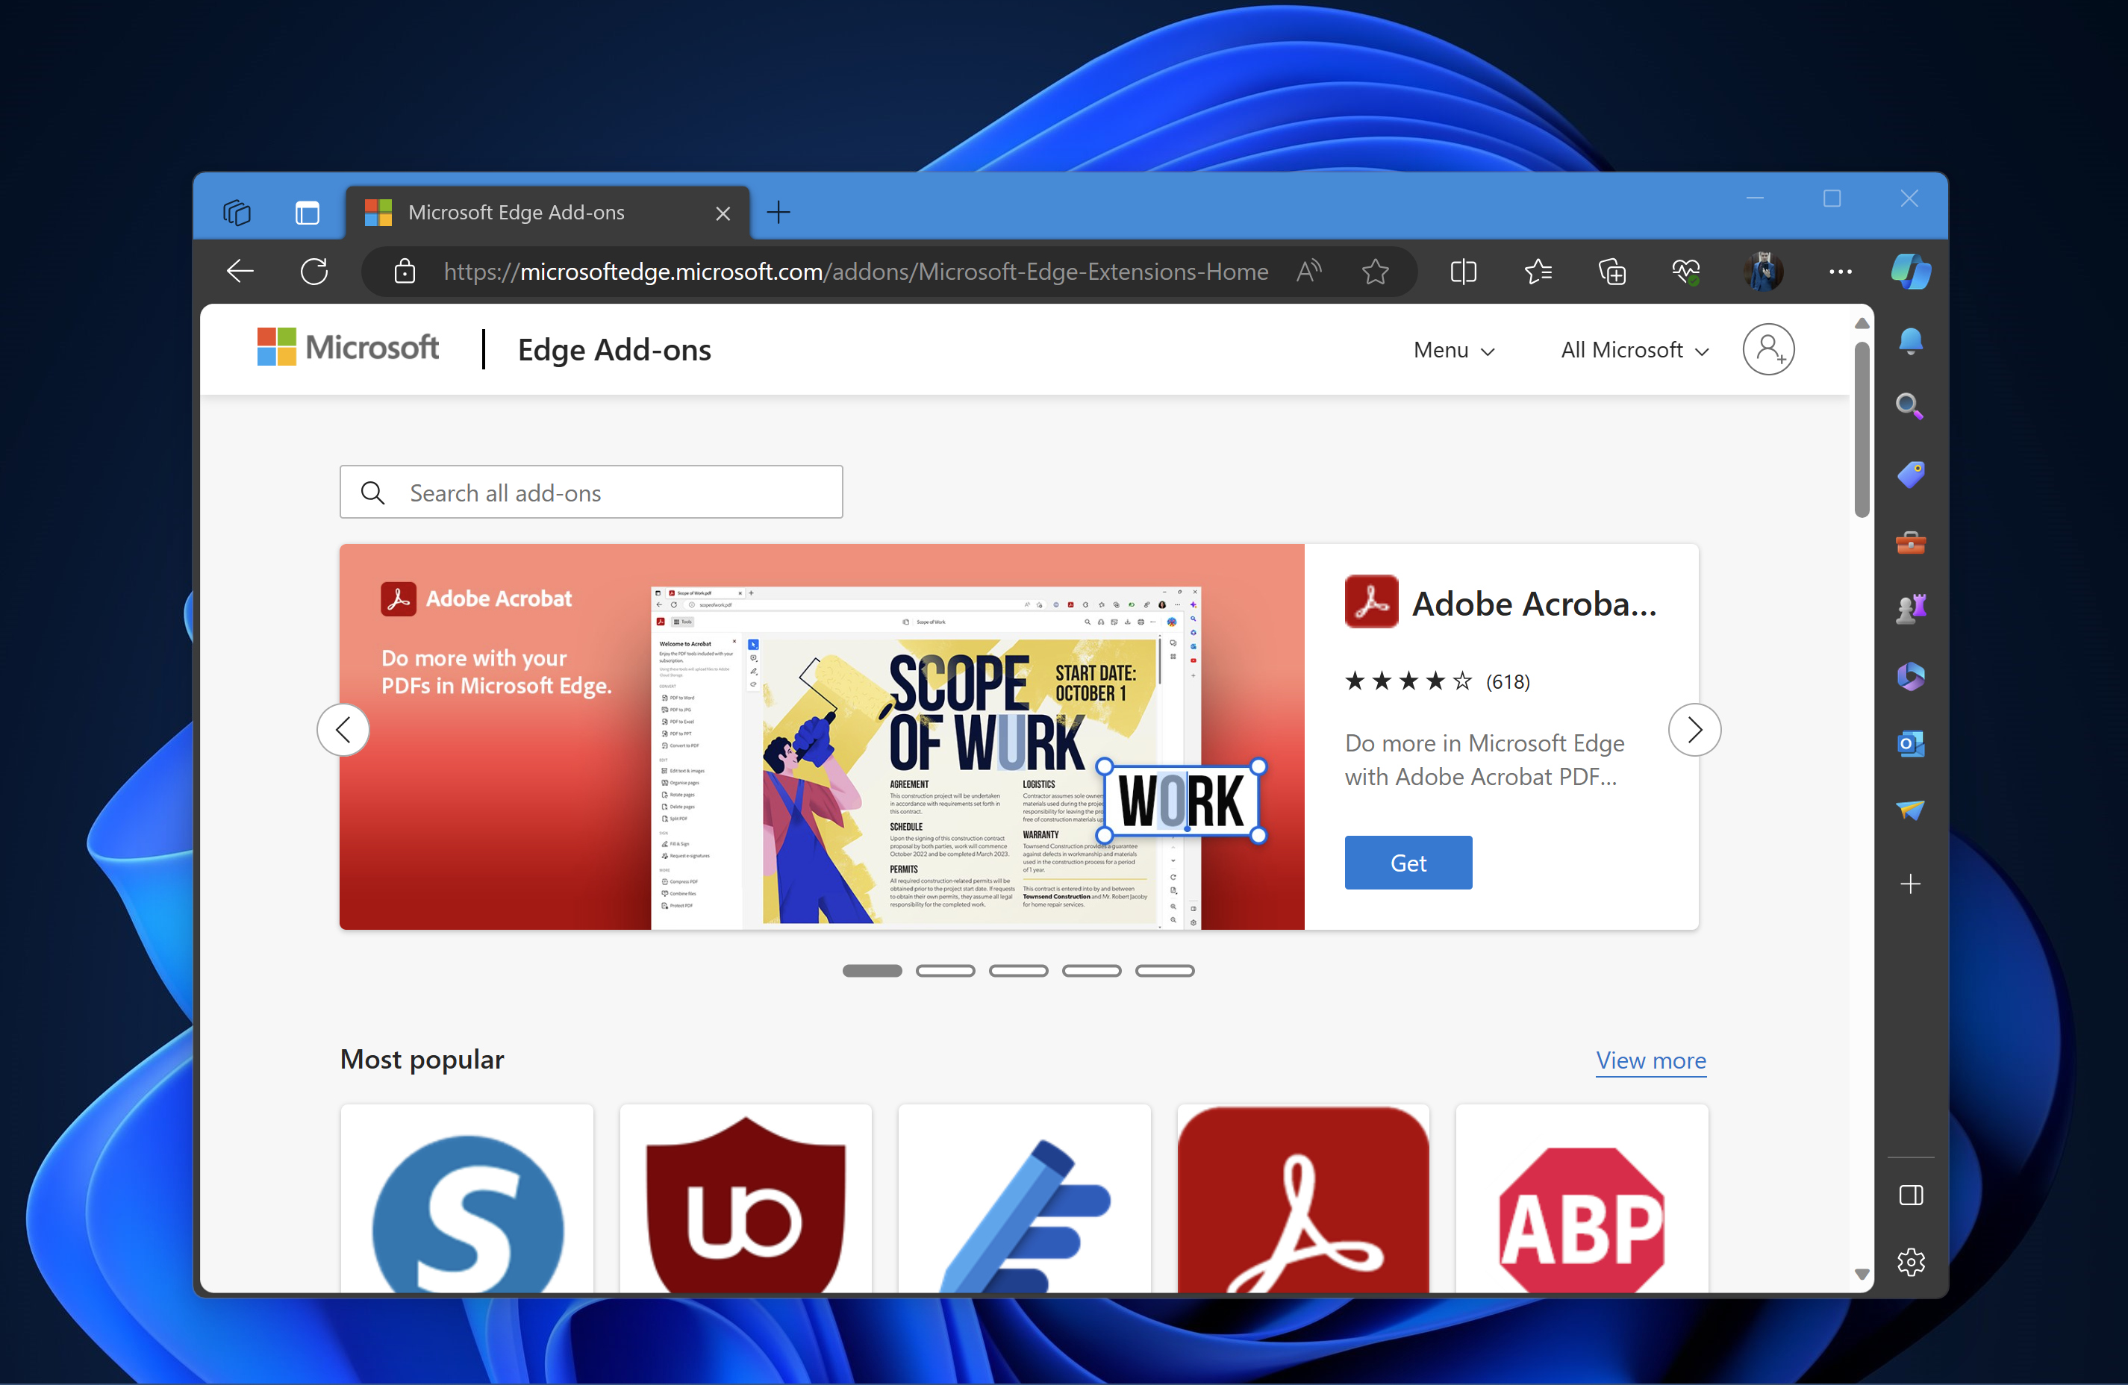This screenshot has height=1385, width=2128.
Task: Open sidebar Drop paper plane icon
Action: coord(1910,810)
